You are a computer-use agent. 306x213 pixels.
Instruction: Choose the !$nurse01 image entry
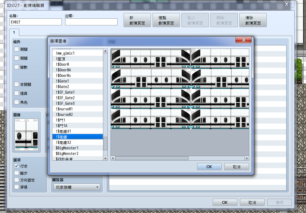coord(78,109)
